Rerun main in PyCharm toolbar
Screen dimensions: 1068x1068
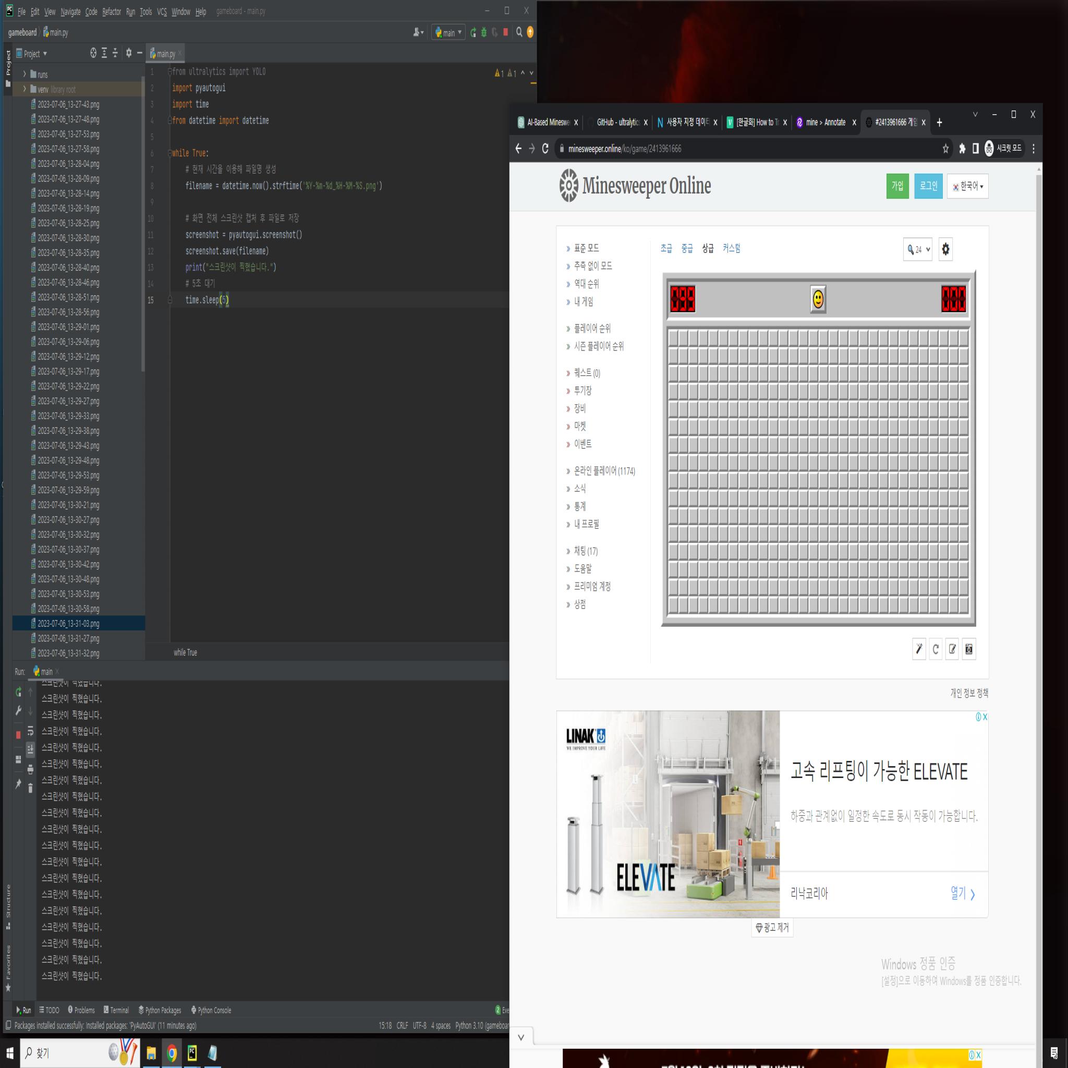coord(473,33)
